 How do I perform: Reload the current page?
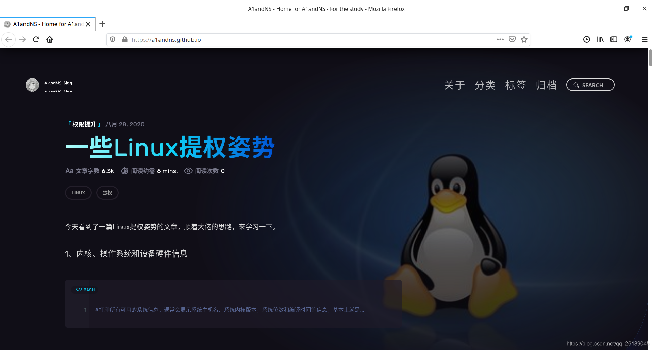(x=36, y=40)
